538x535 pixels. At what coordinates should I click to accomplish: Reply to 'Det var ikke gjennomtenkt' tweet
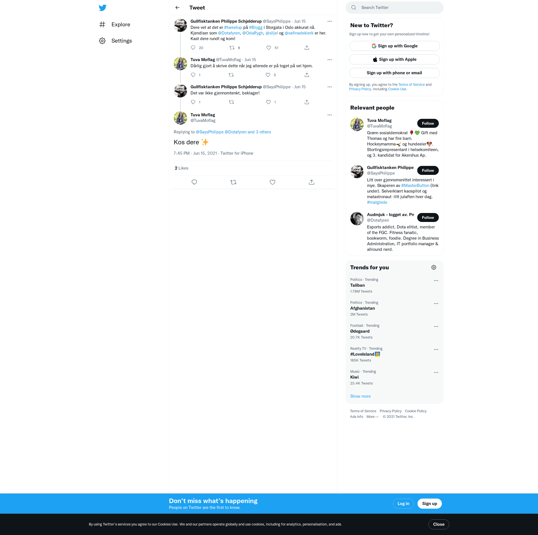193,102
